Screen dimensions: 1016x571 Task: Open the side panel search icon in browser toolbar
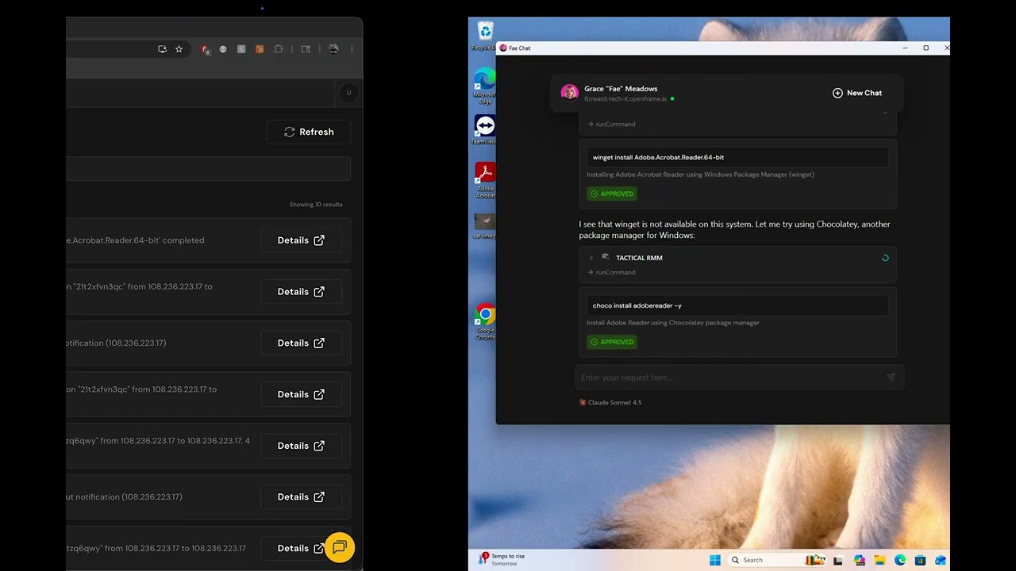(306, 49)
